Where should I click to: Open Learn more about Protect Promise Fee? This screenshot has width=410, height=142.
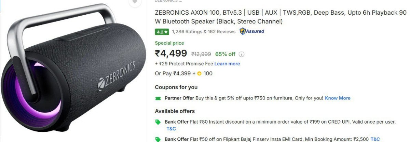(x=227, y=64)
